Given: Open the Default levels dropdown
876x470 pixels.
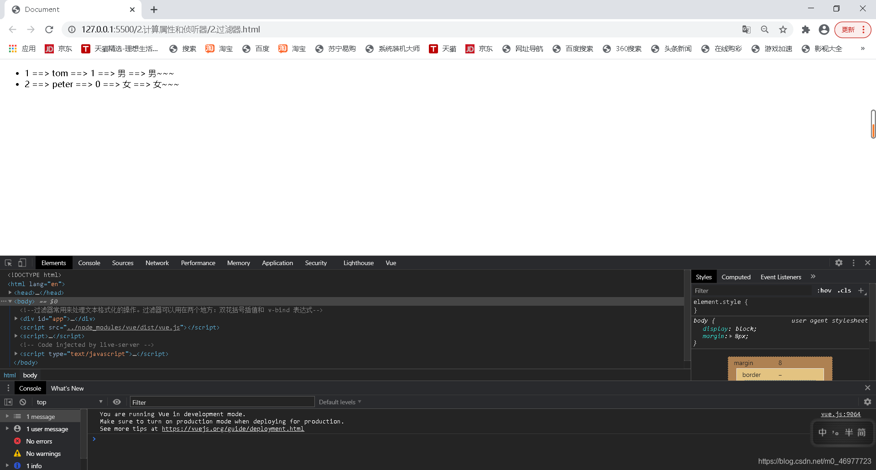Looking at the screenshot, I should pyautogui.click(x=340, y=402).
